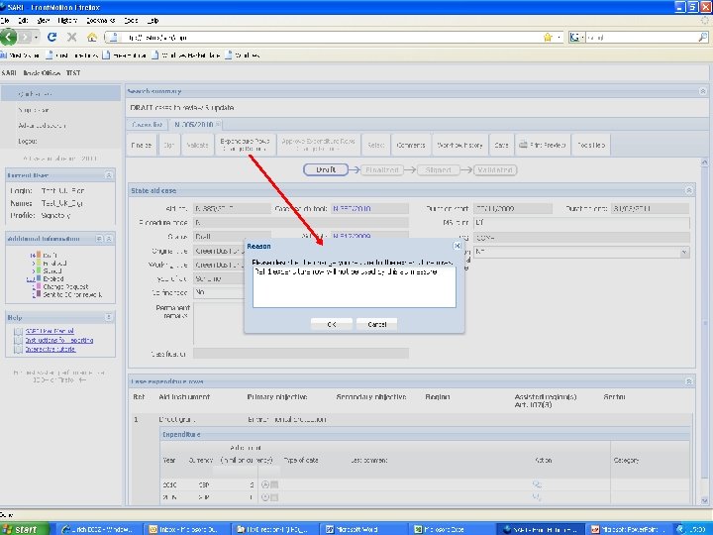This screenshot has height=535, width=713.
Task: Open Workflow history
Action: click(x=459, y=145)
